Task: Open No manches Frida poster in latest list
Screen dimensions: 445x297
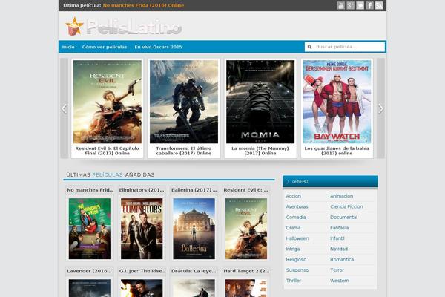Action: 90,229
